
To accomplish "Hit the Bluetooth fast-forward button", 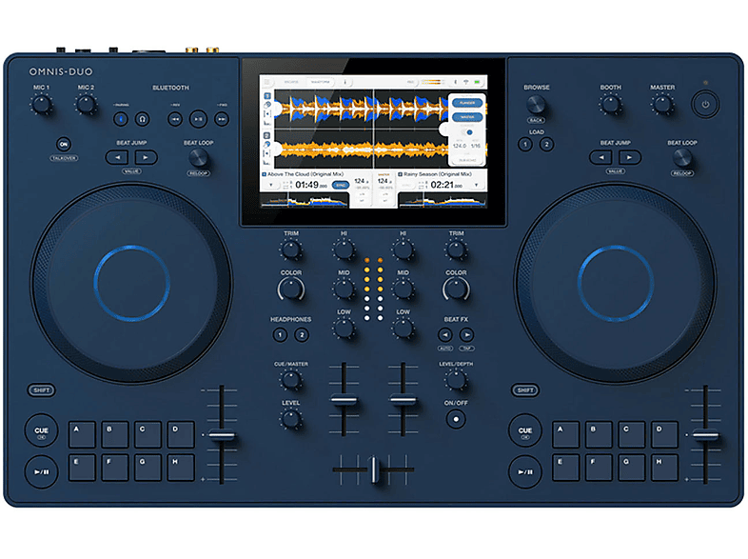I will (x=222, y=119).
